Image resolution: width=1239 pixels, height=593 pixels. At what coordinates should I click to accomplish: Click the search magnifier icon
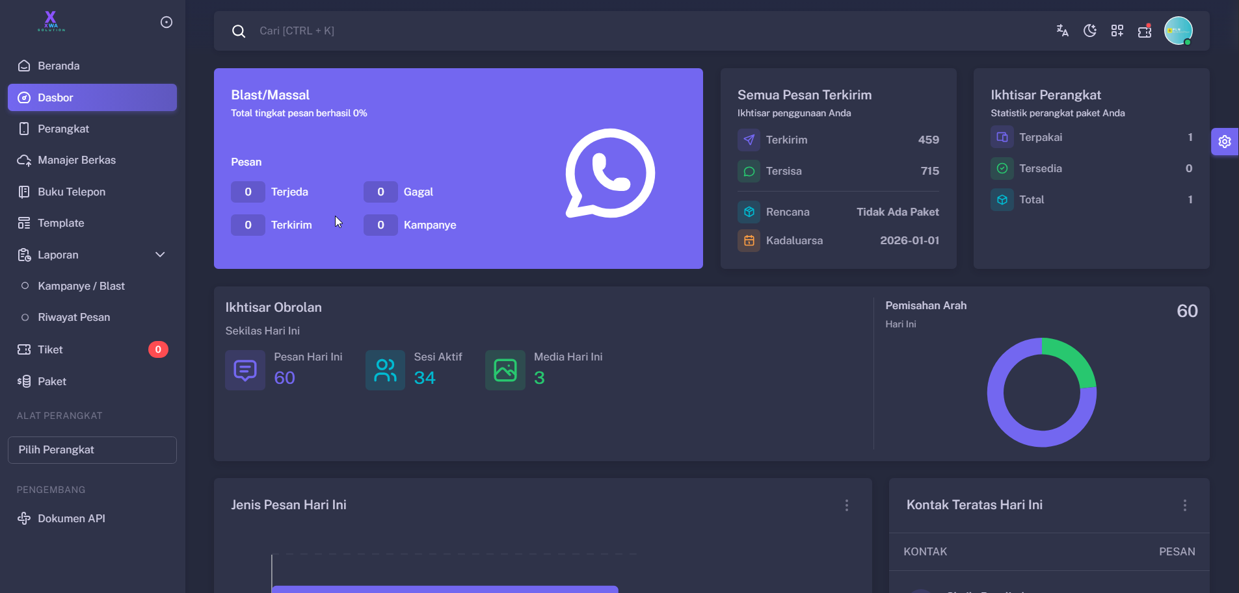click(x=239, y=31)
